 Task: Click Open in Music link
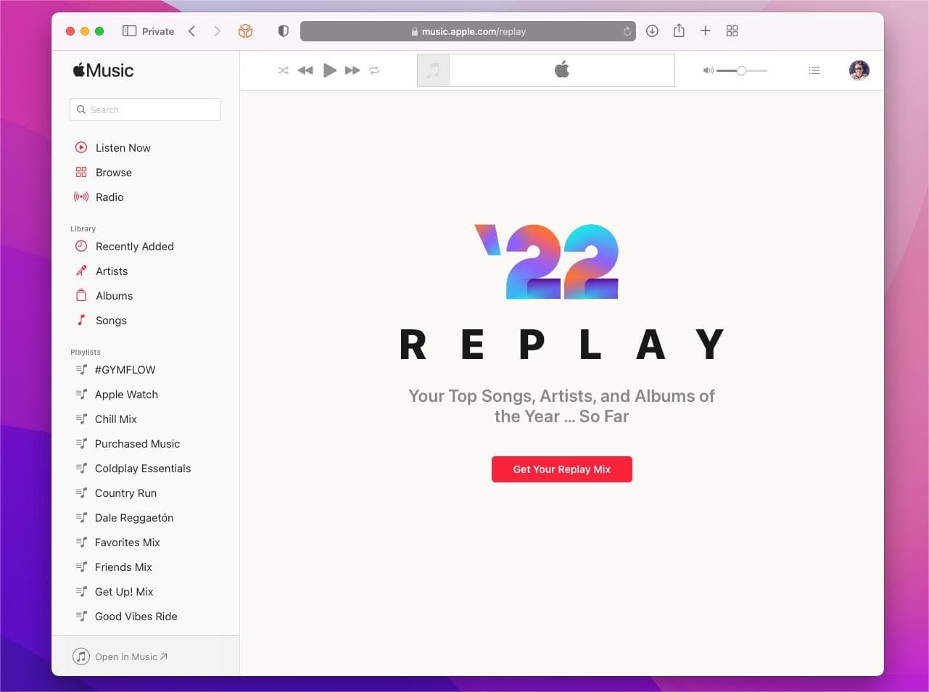click(120, 656)
